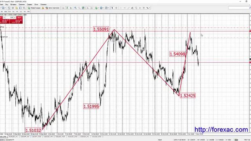The height and width of the screenshot is (141, 251).
Task: Select the Equidistant Channel tool
Action: click(x=132, y=8)
